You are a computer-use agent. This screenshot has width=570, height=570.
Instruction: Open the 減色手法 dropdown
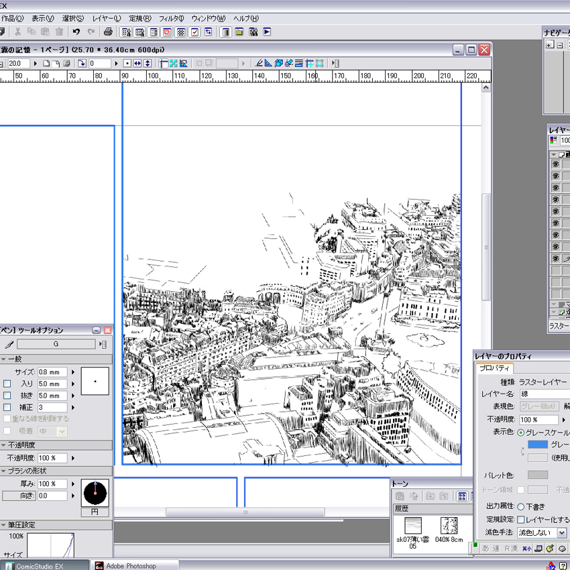(x=561, y=532)
